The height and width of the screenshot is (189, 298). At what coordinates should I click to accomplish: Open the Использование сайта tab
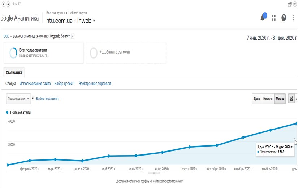point(35,84)
